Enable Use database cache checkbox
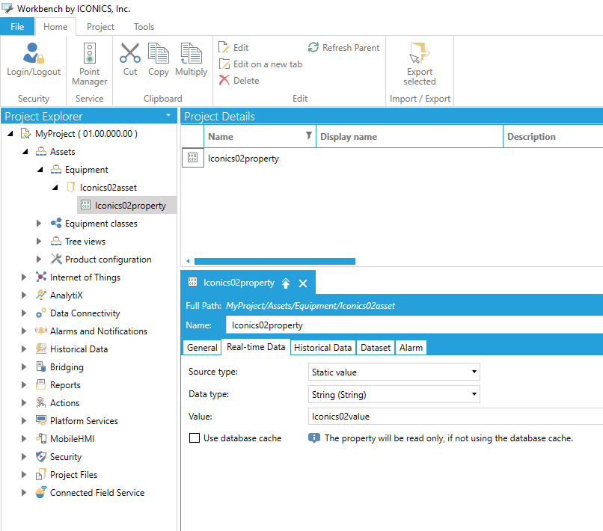 (195, 438)
